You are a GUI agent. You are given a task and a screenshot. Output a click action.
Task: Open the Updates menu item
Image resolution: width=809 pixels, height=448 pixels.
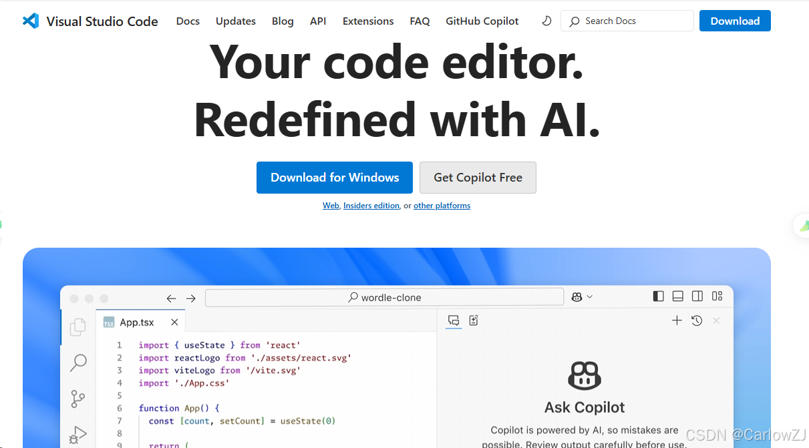[236, 21]
